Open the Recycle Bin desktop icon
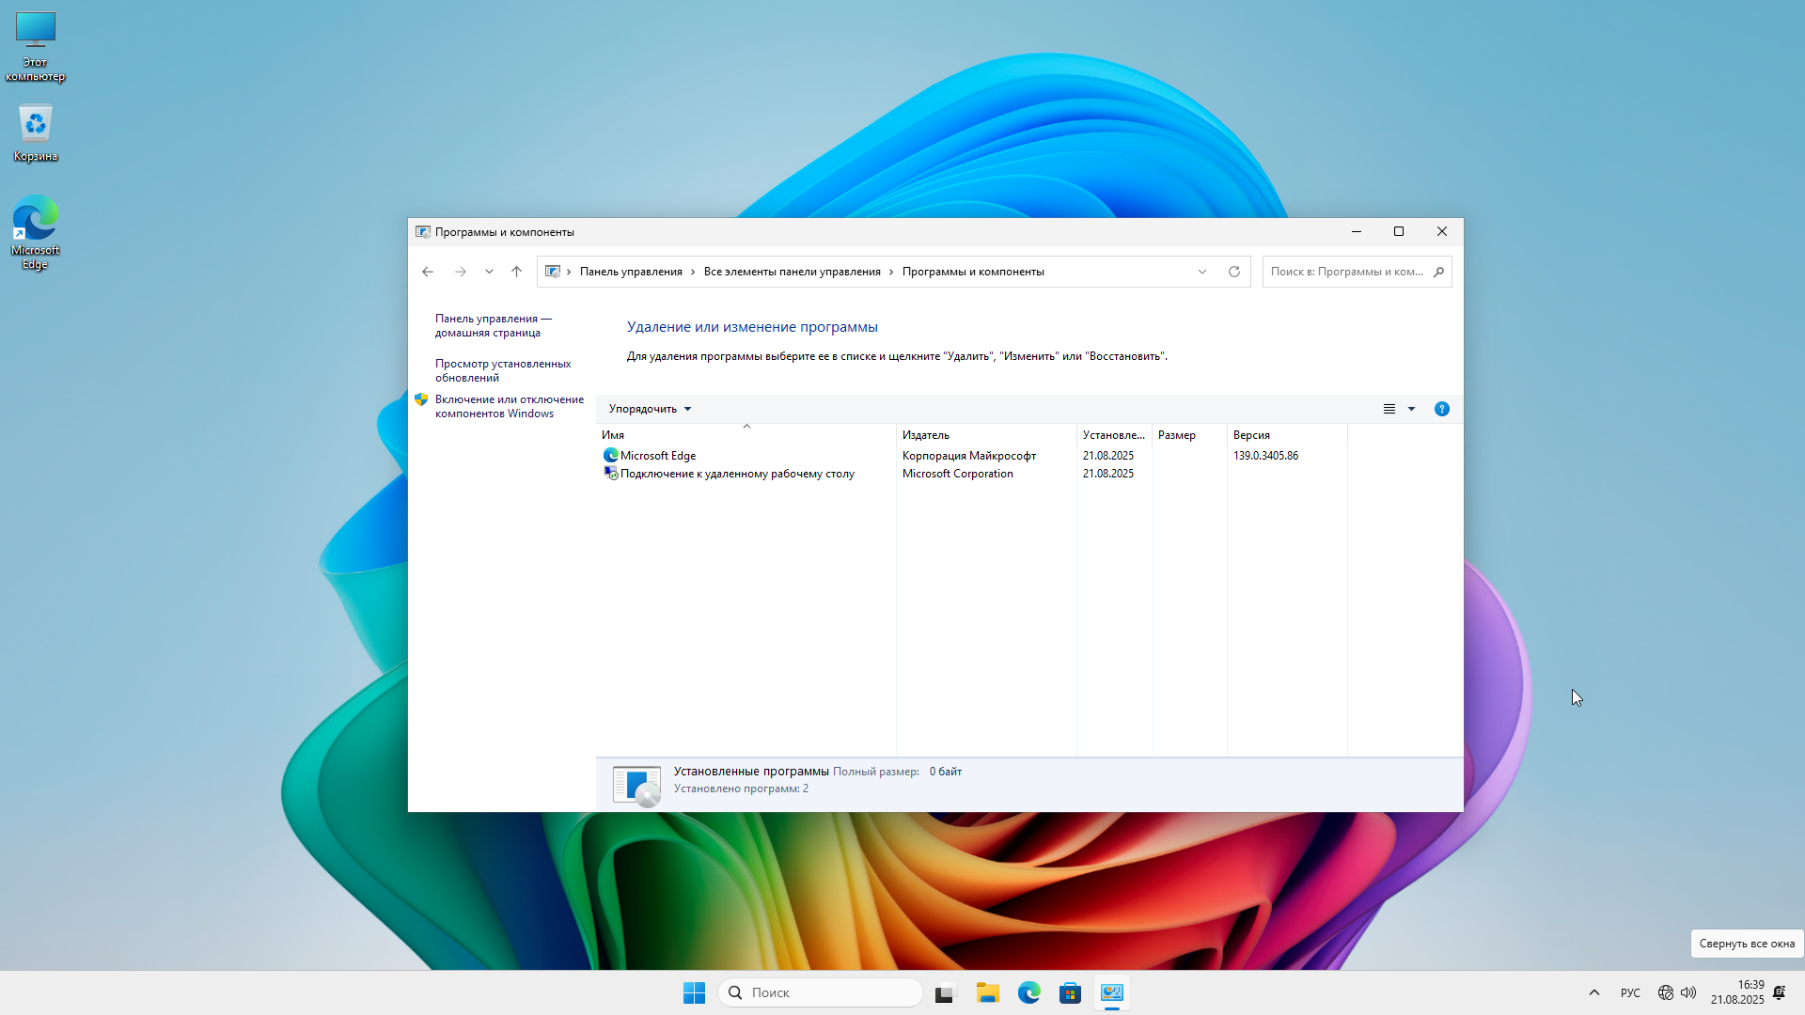Viewport: 1805px width, 1015px height. (x=36, y=133)
